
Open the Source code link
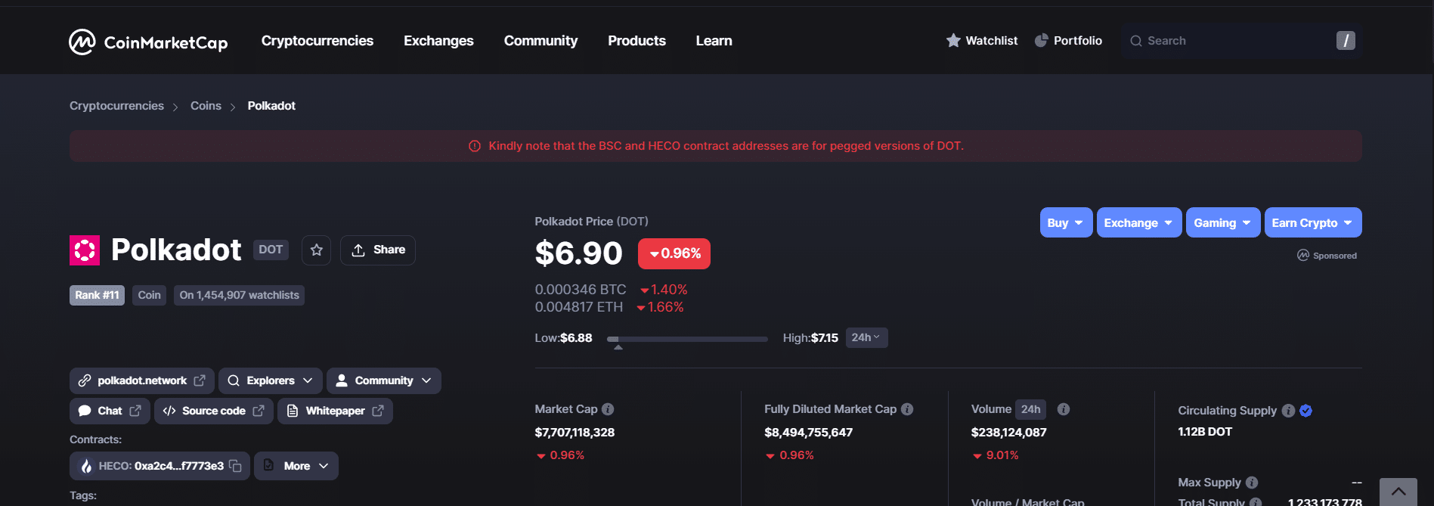click(214, 411)
